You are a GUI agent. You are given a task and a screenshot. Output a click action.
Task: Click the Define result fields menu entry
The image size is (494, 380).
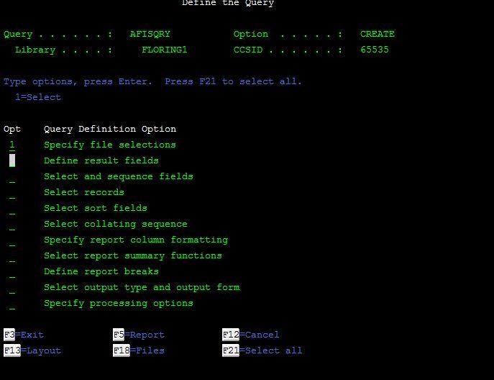pos(101,160)
